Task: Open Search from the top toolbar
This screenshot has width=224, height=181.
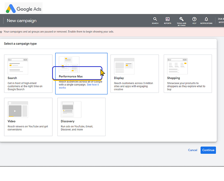Action: 155,20
